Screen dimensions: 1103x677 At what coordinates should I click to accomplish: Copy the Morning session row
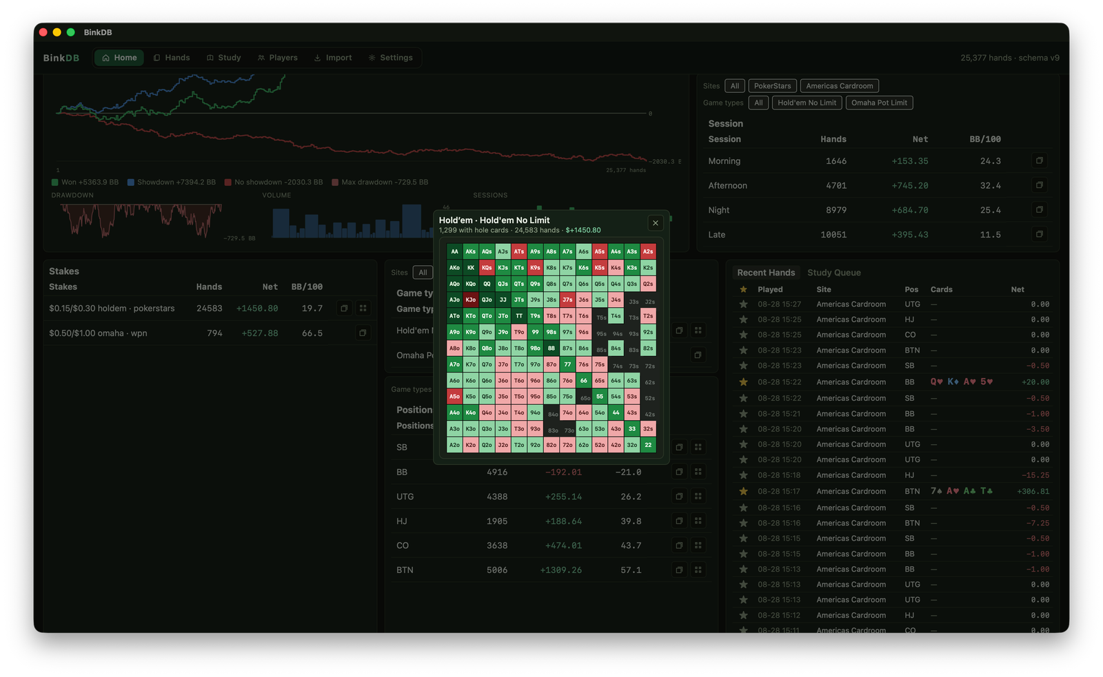click(x=1039, y=160)
